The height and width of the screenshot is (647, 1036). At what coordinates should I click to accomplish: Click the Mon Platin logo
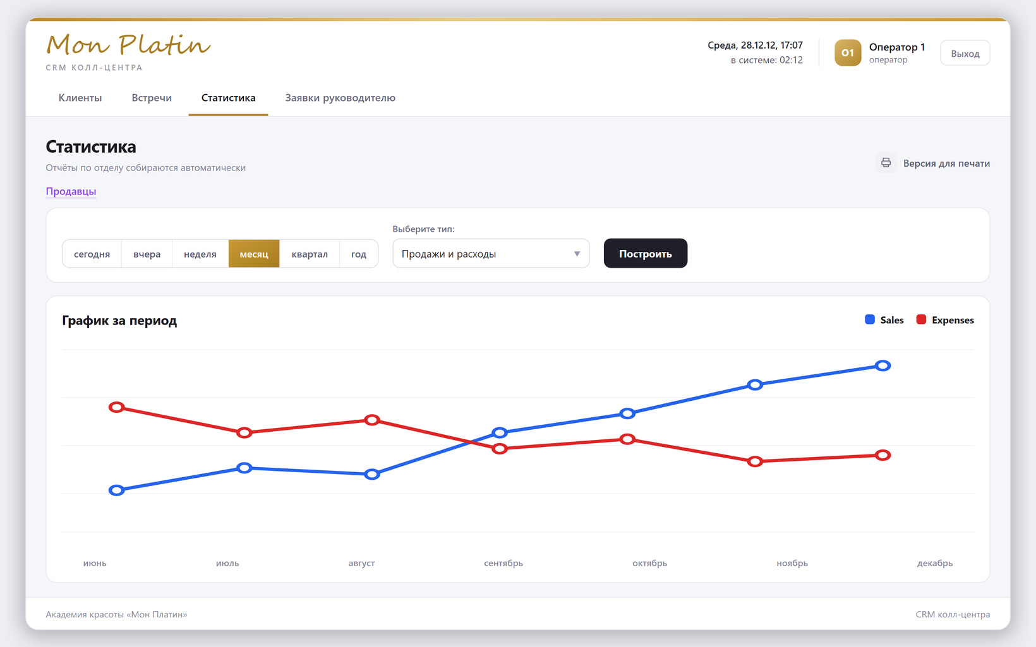(x=128, y=45)
